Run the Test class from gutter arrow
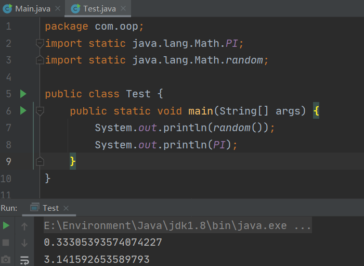This screenshot has width=364, height=266. point(23,94)
